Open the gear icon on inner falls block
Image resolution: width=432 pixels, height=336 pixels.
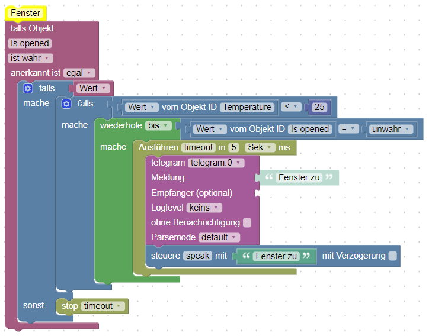[66, 104]
